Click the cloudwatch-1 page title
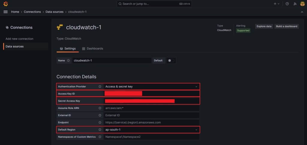The width and height of the screenshot is (307, 145). click(x=84, y=27)
